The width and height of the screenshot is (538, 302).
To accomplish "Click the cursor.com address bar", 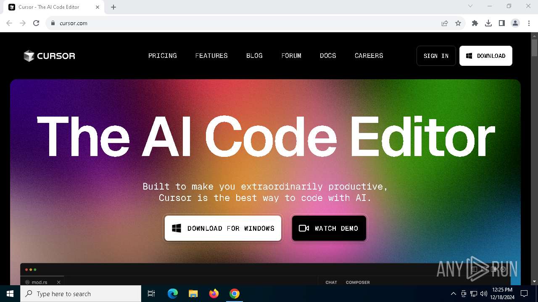I will pos(244,23).
